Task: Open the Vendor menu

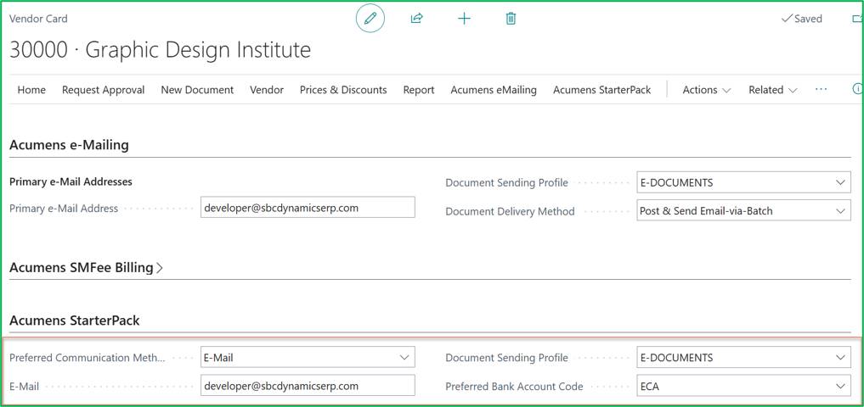Action: (x=267, y=90)
